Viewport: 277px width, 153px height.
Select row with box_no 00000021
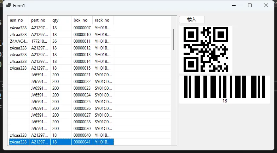point(61,75)
